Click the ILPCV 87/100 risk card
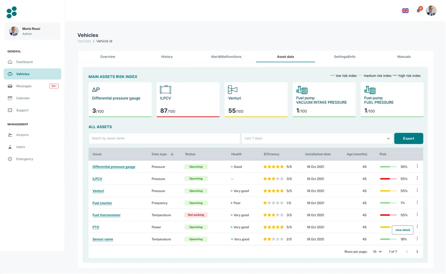 click(188, 100)
